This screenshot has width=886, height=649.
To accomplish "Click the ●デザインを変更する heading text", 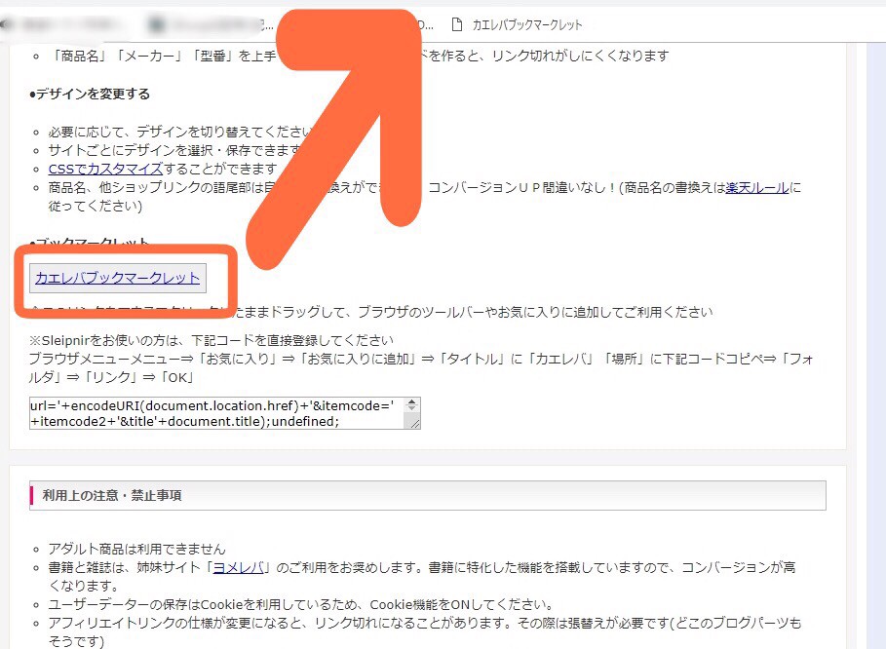I will click(x=90, y=94).
